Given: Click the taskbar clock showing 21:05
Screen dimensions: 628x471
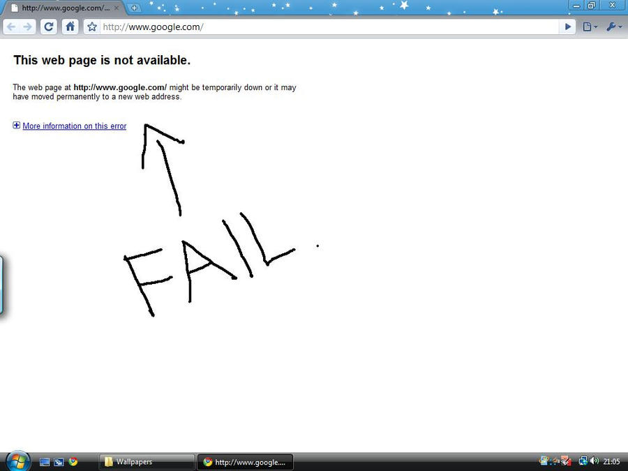Looking at the screenshot, I should 611,462.
